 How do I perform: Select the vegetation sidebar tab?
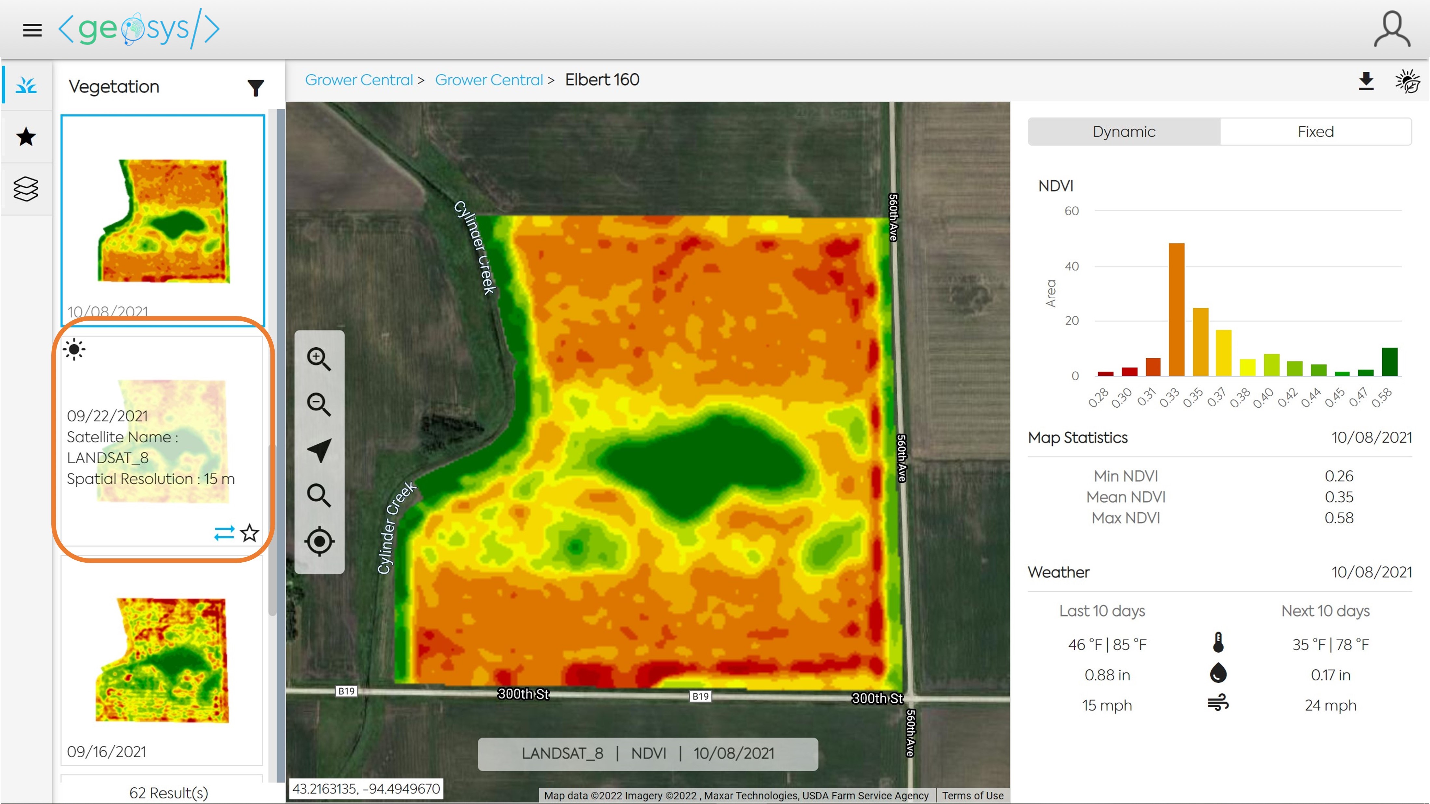coord(26,85)
